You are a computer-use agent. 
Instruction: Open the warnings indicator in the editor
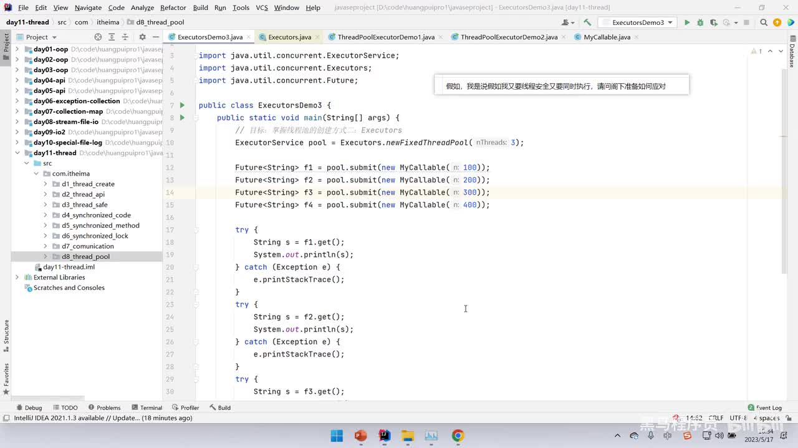coord(757,51)
